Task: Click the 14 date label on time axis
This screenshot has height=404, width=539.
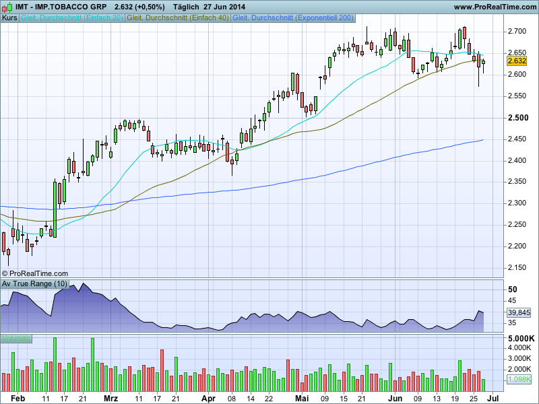Action: coord(250,399)
